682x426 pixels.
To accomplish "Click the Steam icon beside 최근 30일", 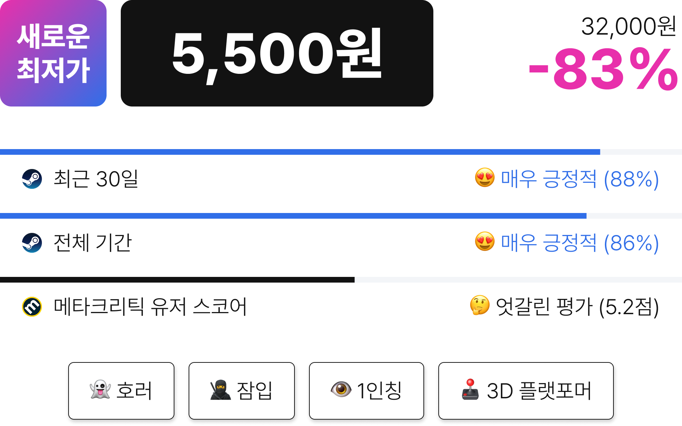I will 32,179.
